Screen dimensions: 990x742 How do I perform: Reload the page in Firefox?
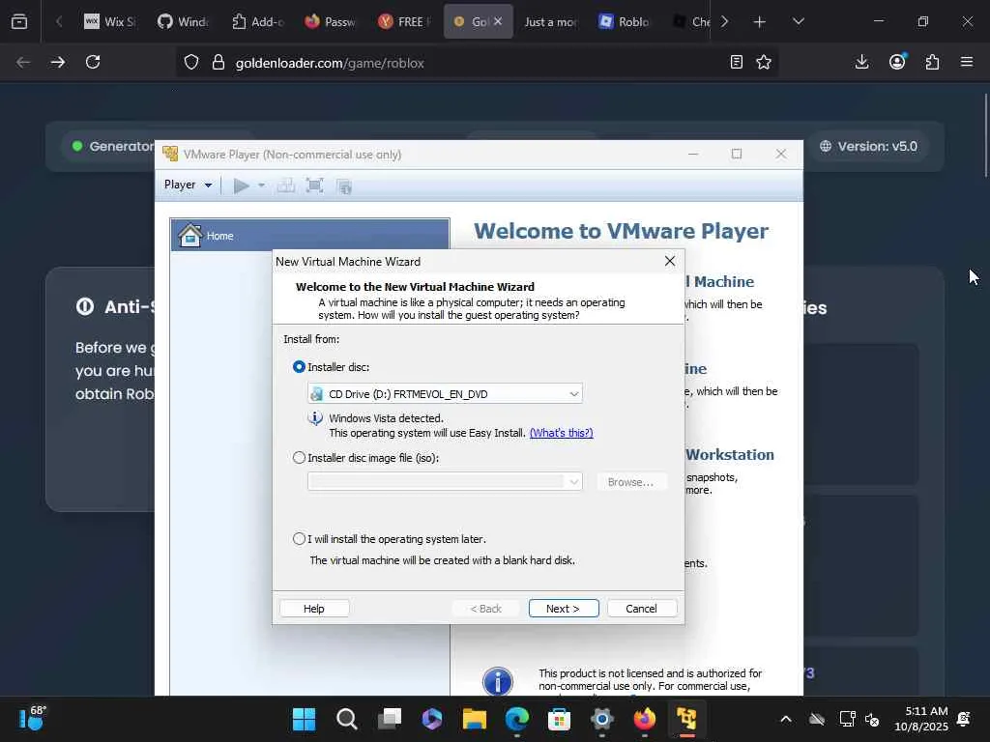93,62
